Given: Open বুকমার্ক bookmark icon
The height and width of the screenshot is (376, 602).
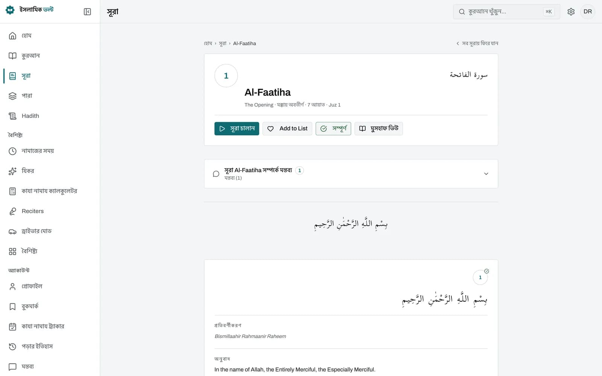Looking at the screenshot, I should click(12, 306).
